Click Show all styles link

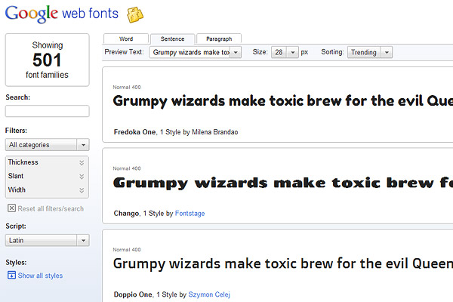(40, 276)
